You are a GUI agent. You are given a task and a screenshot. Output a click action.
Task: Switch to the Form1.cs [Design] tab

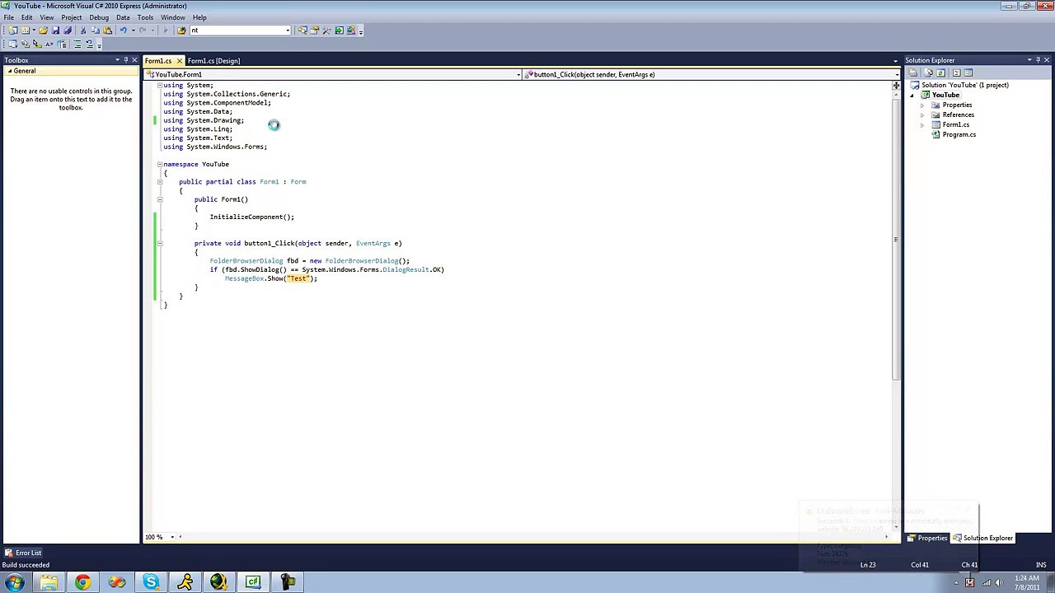(213, 61)
